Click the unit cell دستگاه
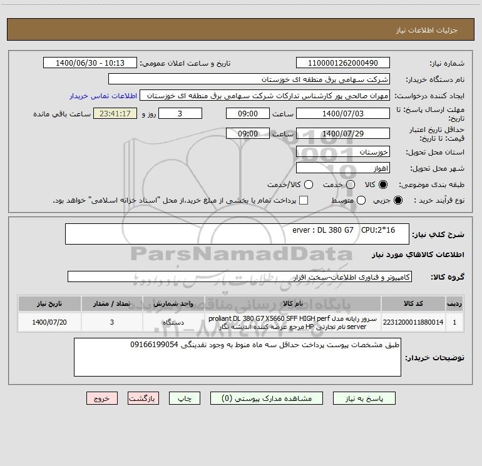 pyautogui.click(x=173, y=322)
